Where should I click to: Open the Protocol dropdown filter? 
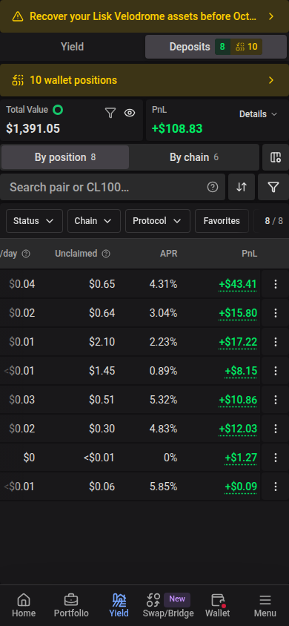(157, 221)
